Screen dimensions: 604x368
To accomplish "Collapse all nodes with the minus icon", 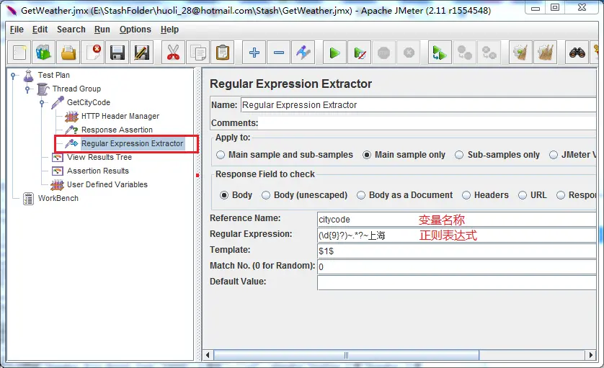I will [x=279, y=53].
